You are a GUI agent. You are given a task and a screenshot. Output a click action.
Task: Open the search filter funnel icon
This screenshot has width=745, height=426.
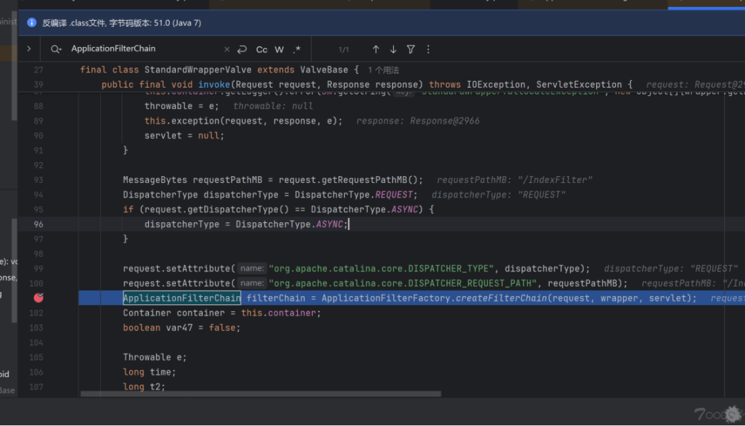[x=411, y=49]
